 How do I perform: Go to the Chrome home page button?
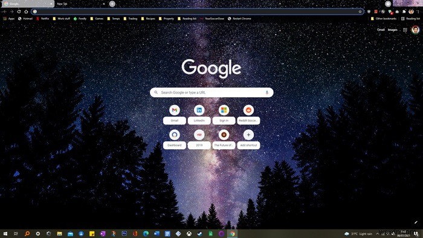click(x=26, y=11)
